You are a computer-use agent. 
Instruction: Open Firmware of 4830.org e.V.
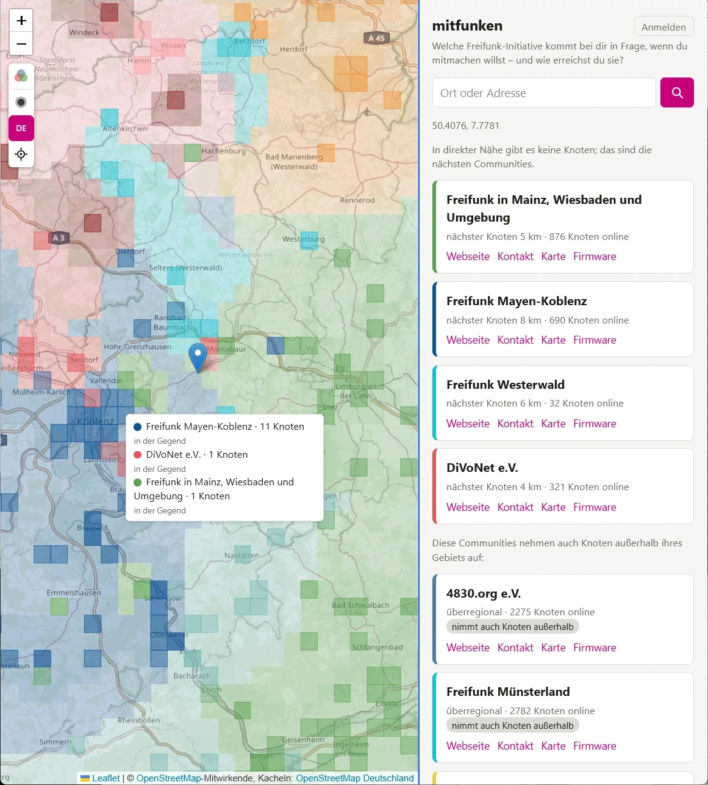[595, 648]
